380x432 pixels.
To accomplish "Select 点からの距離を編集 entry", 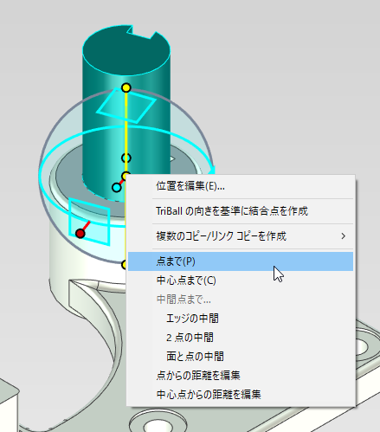I will [x=241, y=376].
